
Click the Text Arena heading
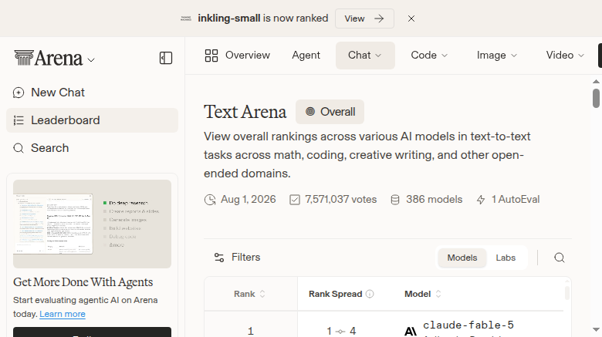(245, 112)
